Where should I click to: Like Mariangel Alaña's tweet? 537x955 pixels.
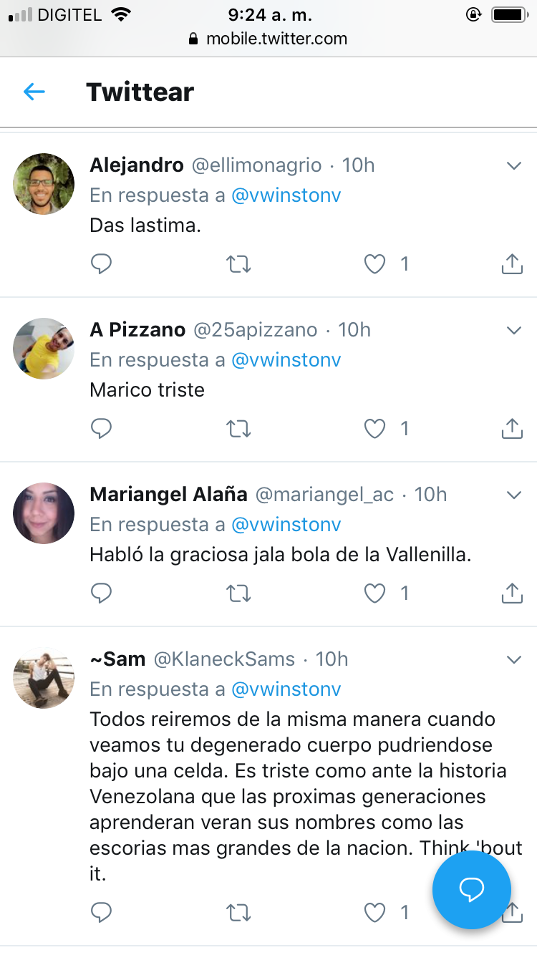tap(375, 593)
